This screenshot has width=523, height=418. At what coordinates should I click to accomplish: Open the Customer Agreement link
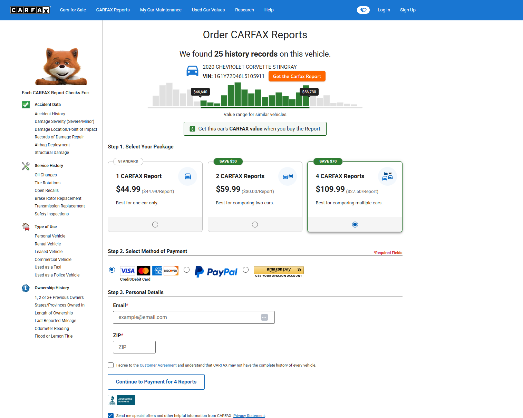point(158,365)
